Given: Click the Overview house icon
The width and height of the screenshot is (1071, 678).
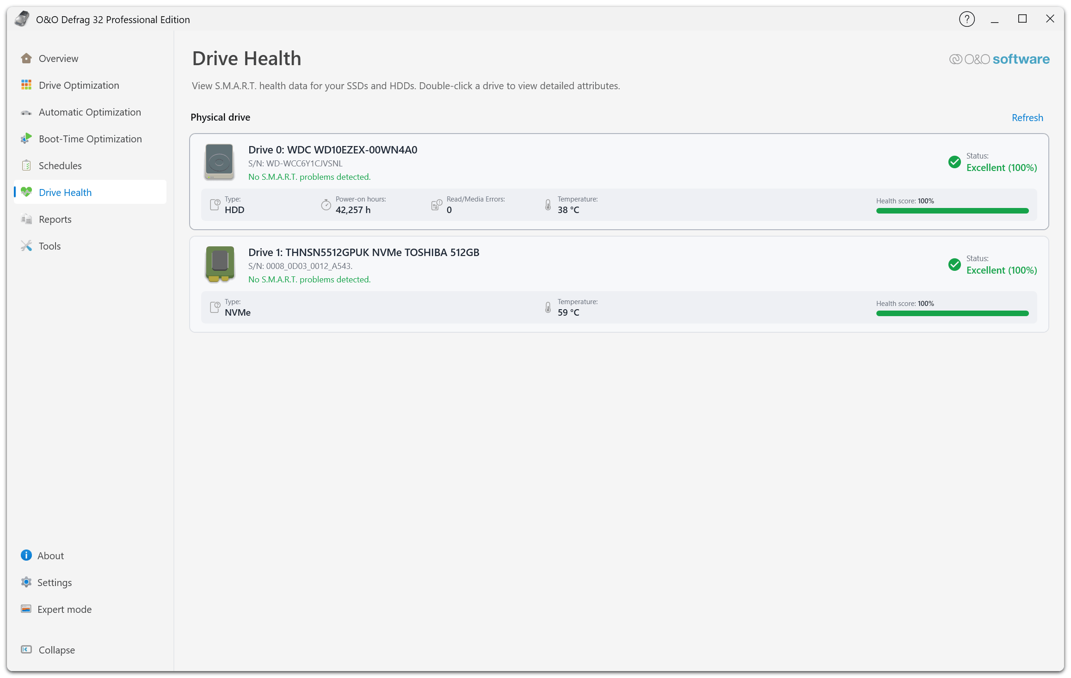Looking at the screenshot, I should pyautogui.click(x=26, y=58).
